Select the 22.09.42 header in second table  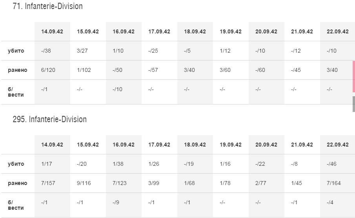[338, 145]
